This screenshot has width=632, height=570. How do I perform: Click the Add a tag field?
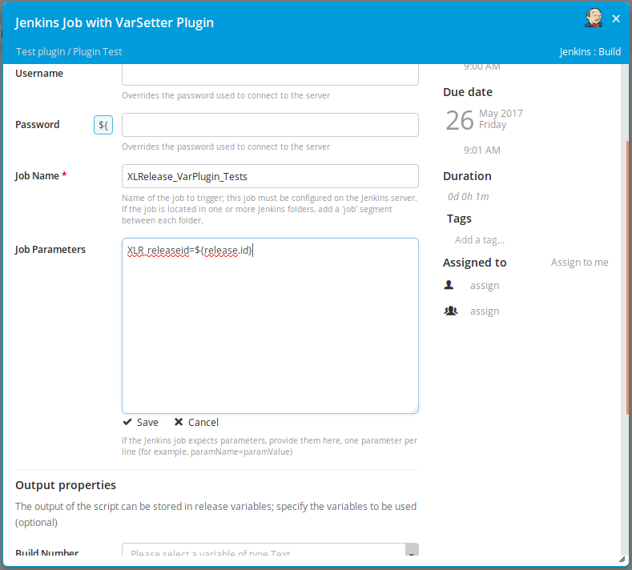(x=480, y=239)
